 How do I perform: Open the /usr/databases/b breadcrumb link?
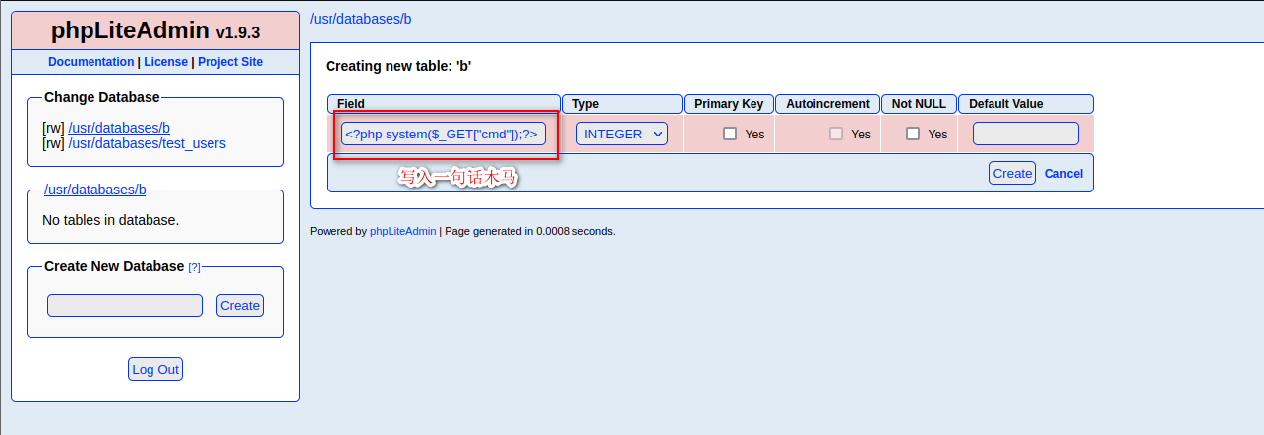tap(360, 19)
